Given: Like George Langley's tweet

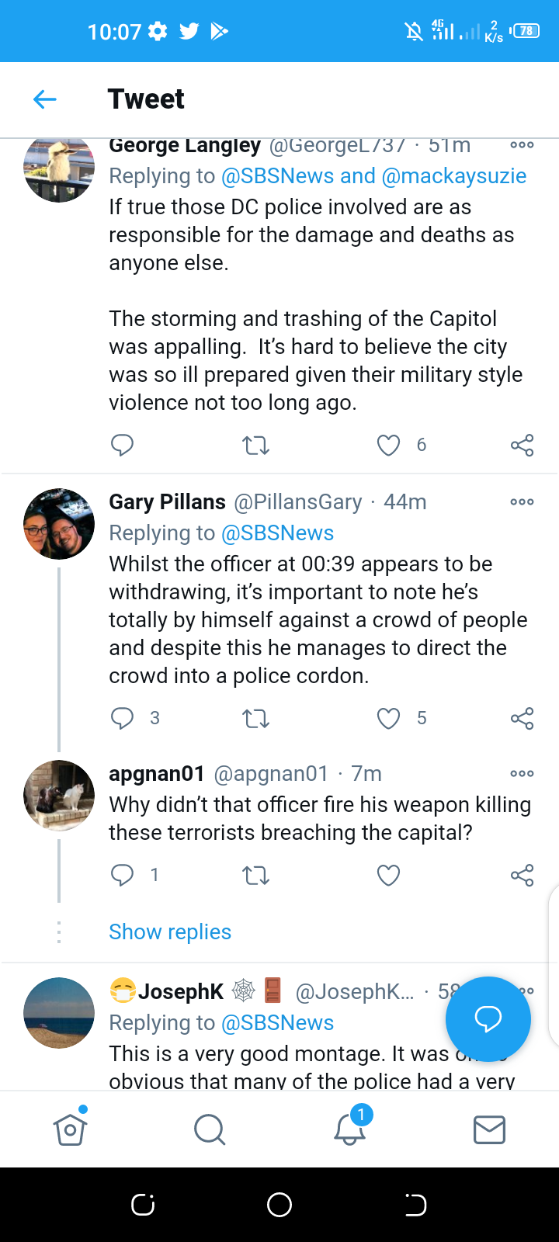Looking at the screenshot, I should pos(388,445).
